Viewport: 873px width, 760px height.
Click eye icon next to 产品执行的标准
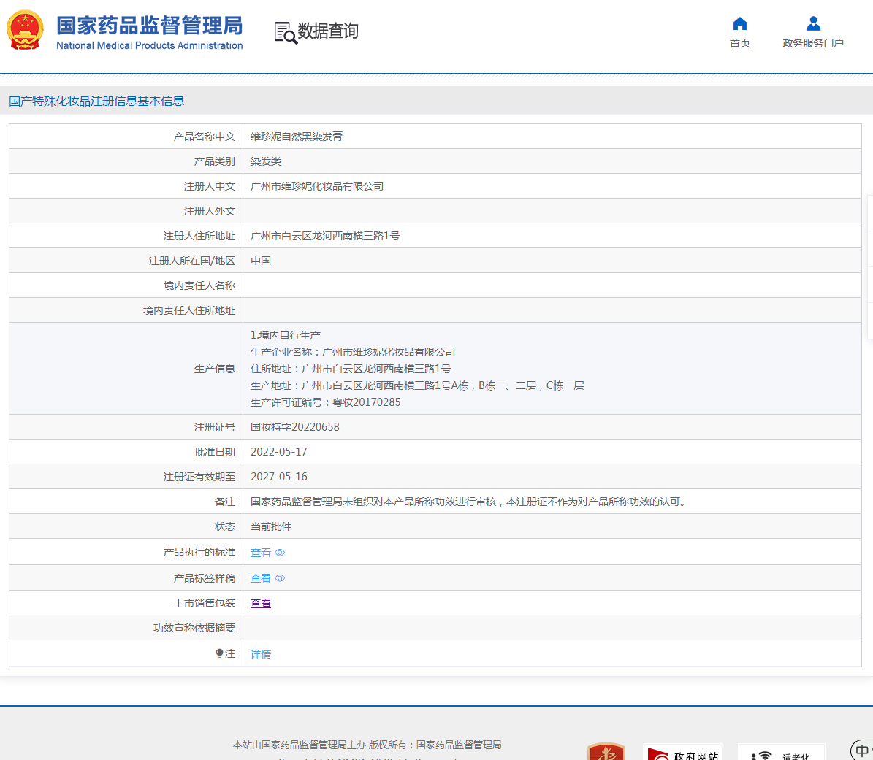tap(280, 553)
